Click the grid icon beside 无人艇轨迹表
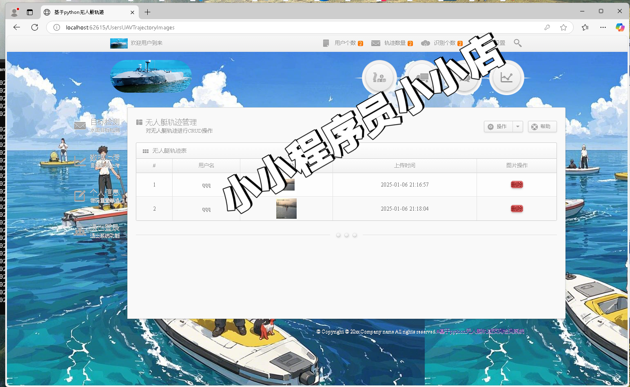This screenshot has width=630, height=387. (146, 151)
